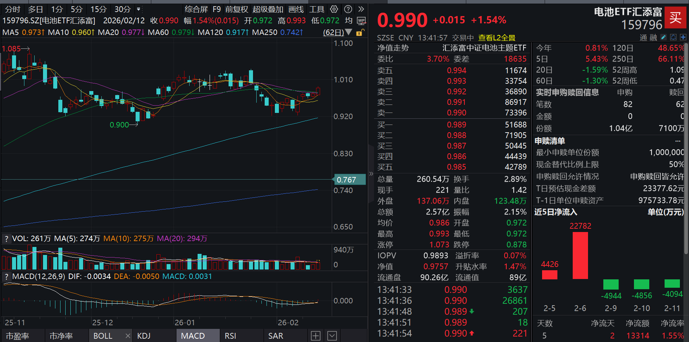This screenshot has height=342, width=689.
Task: Enable 超级叠加 overlay mode
Action: 268,9
